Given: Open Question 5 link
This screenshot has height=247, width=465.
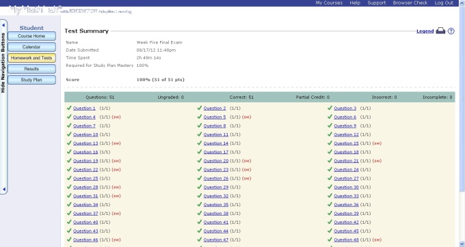Looking at the screenshot, I should coord(215,117).
